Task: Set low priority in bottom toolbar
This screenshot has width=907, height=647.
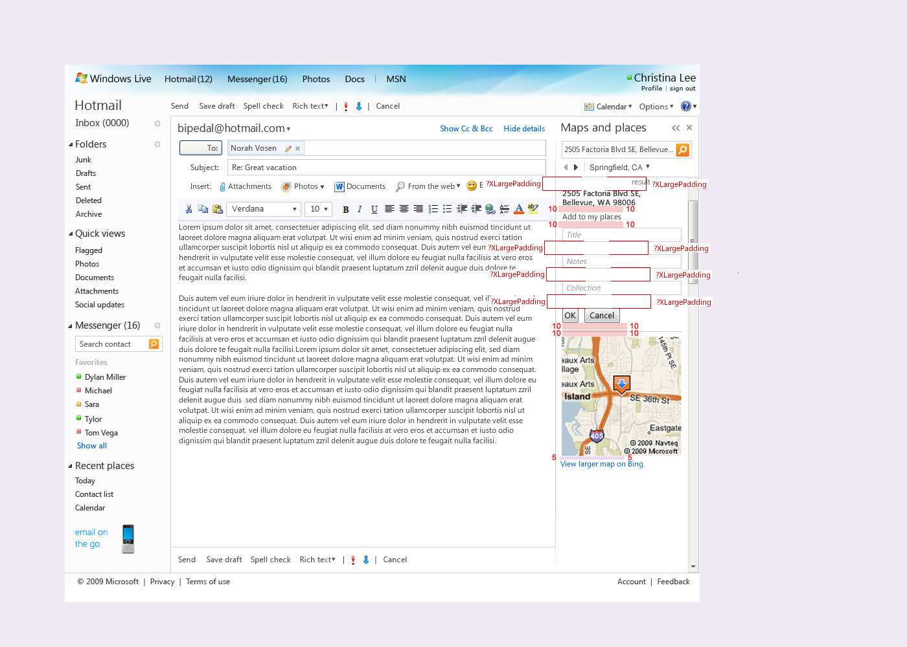Action: [x=366, y=560]
